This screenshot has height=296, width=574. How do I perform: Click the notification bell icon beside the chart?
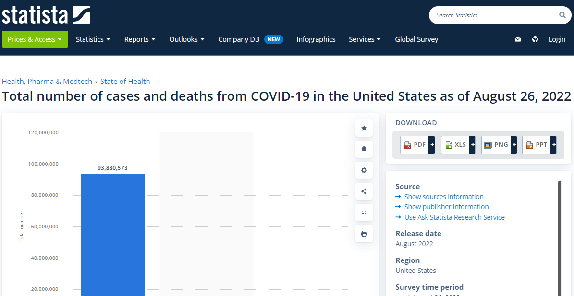click(364, 149)
